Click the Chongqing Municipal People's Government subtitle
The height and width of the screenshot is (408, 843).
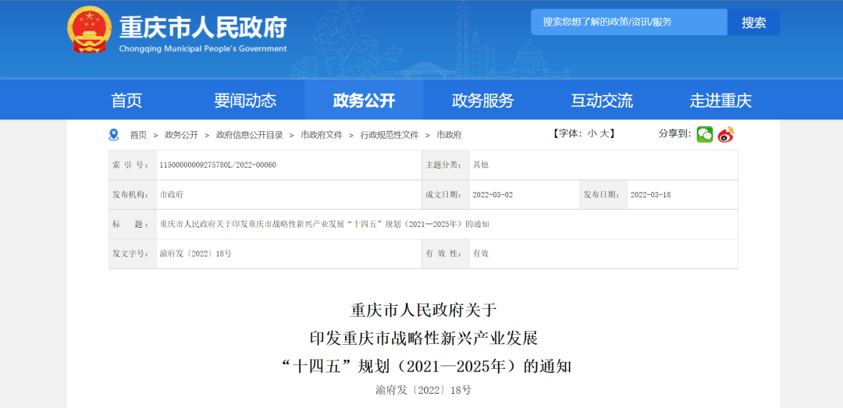[203, 49]
